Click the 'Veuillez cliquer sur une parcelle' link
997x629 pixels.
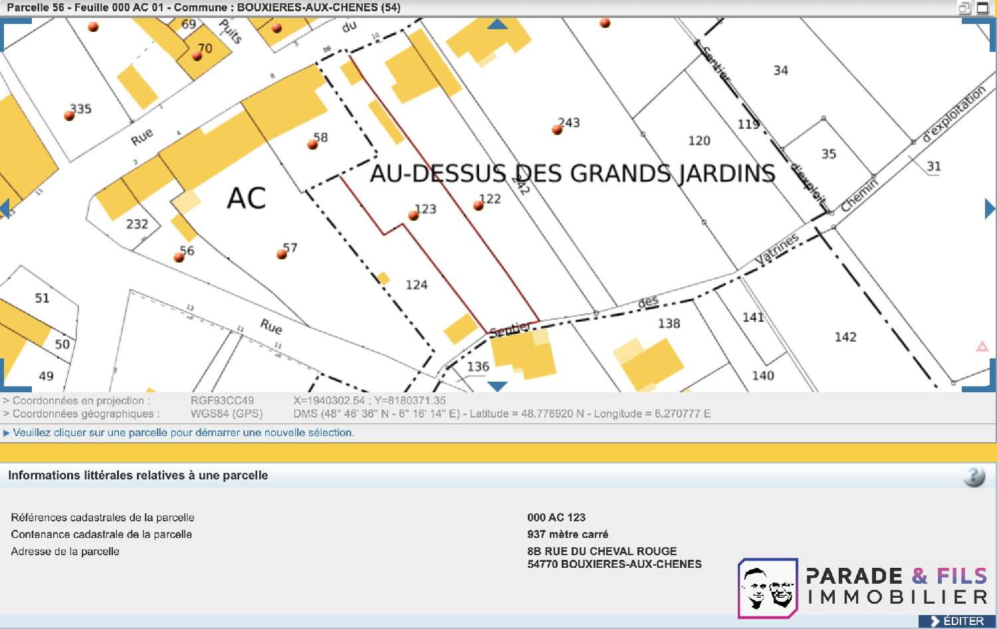tap(183, 433)
